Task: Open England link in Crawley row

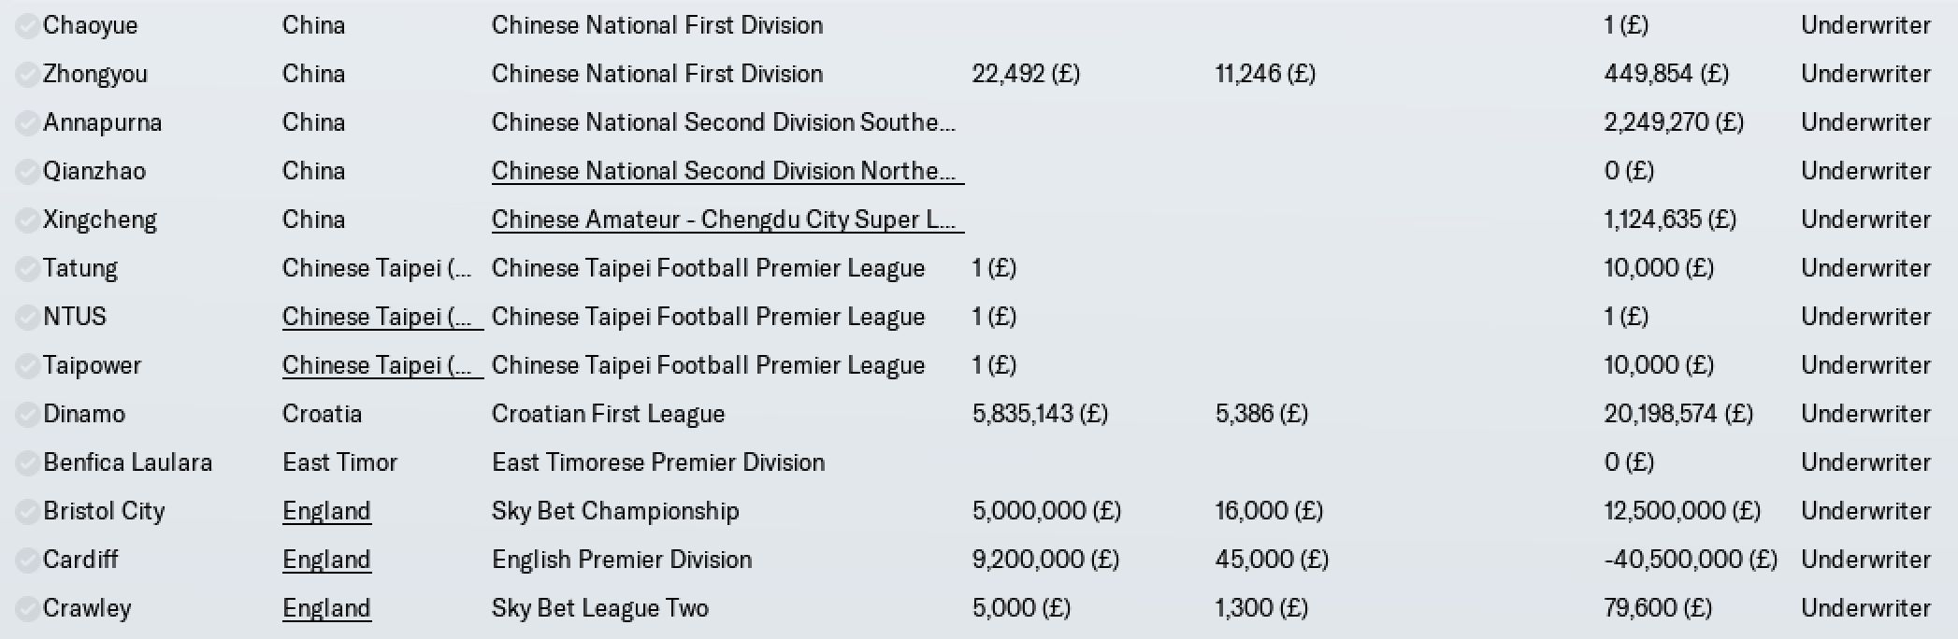Action: [x=326, y=608]
